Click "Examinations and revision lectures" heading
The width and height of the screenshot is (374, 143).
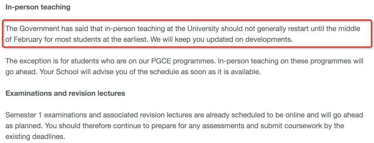click(x=65, y=93)
